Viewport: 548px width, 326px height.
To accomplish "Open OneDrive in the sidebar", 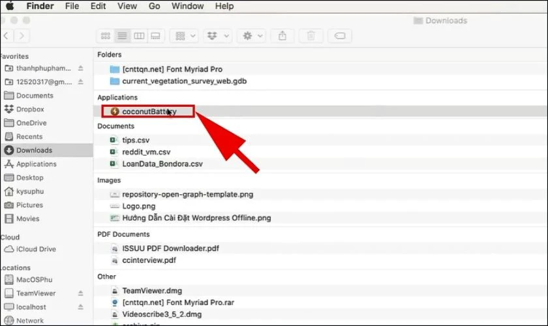I will pyautogui.click(x=25, y=123).
